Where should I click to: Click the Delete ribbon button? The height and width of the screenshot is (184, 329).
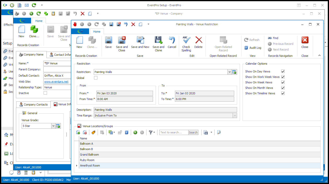198,42
